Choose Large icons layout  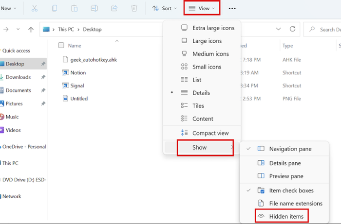coord(207,41)
